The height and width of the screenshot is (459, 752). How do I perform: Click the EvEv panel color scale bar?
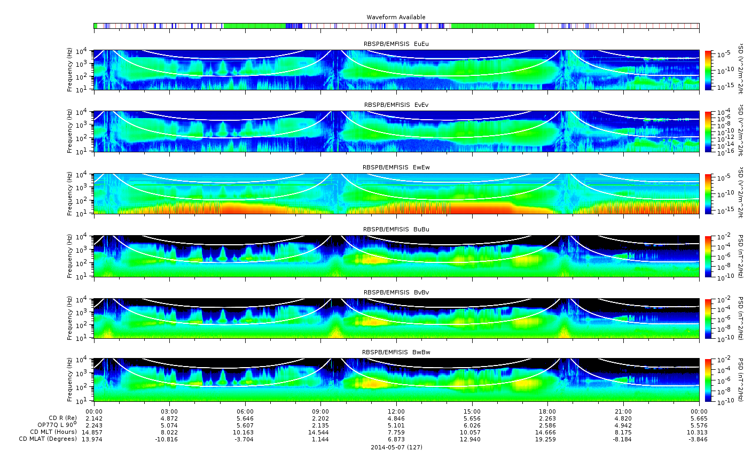pyautogui.click(x=709, y=131)
